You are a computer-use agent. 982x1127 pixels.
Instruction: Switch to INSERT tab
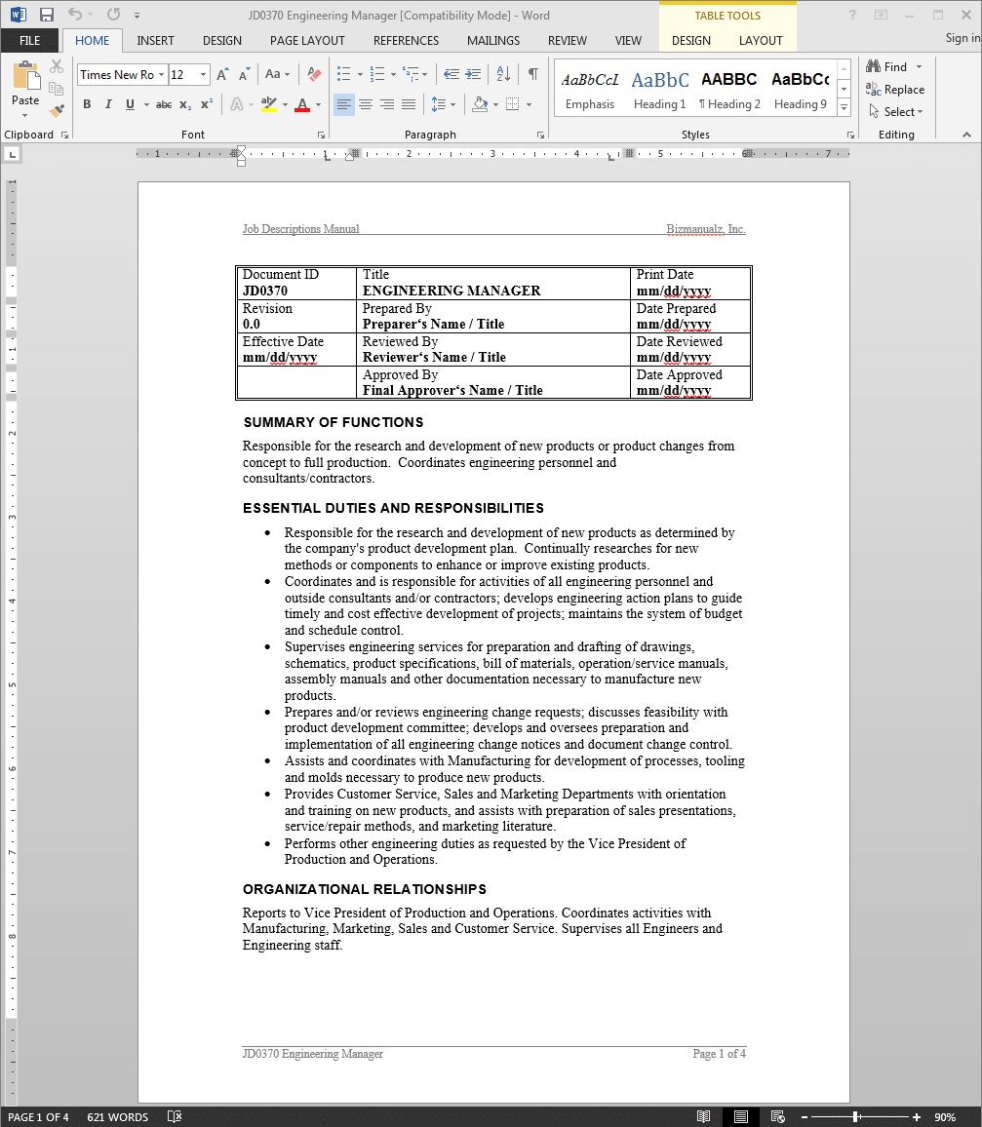coord(155,41)
